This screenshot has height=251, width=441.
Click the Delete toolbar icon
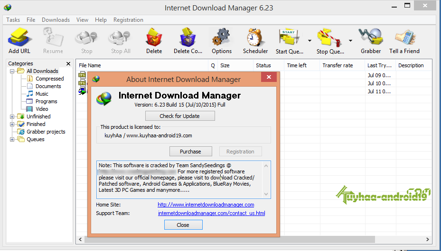pyautogui.click(x=154, y=37)
